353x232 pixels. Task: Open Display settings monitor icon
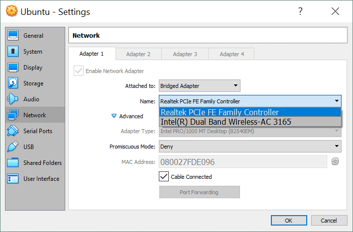(13, 68)
